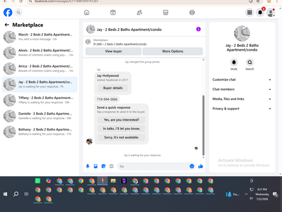Expand the Chat members section
This screenshot has width=282, height=212.
click(x=242, y=89)
